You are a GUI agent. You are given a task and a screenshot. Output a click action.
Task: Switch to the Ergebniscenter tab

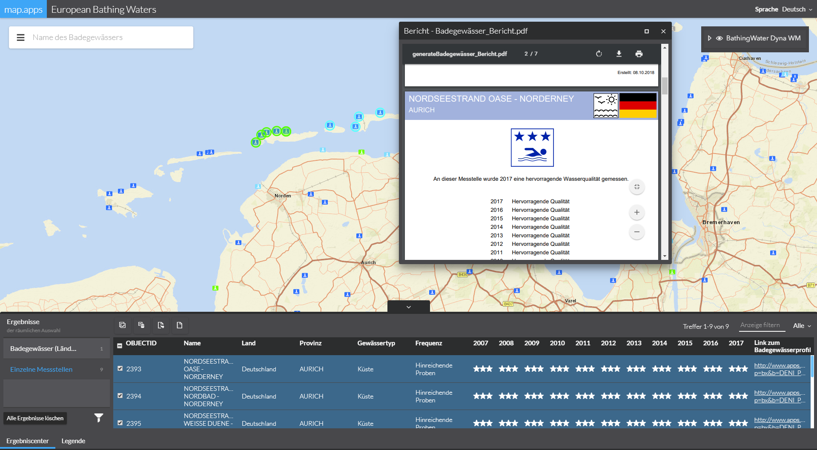point(28,441)
